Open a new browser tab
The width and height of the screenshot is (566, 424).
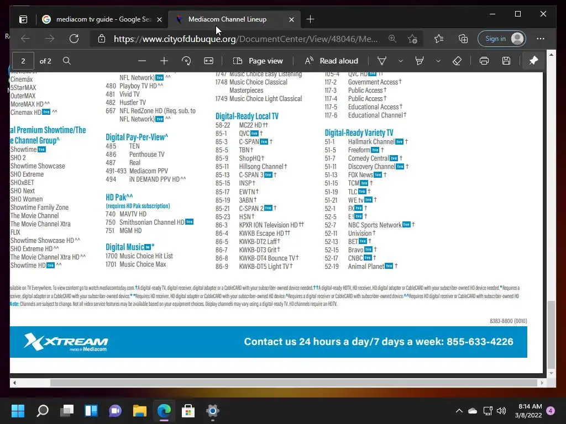tap(310, 19)
